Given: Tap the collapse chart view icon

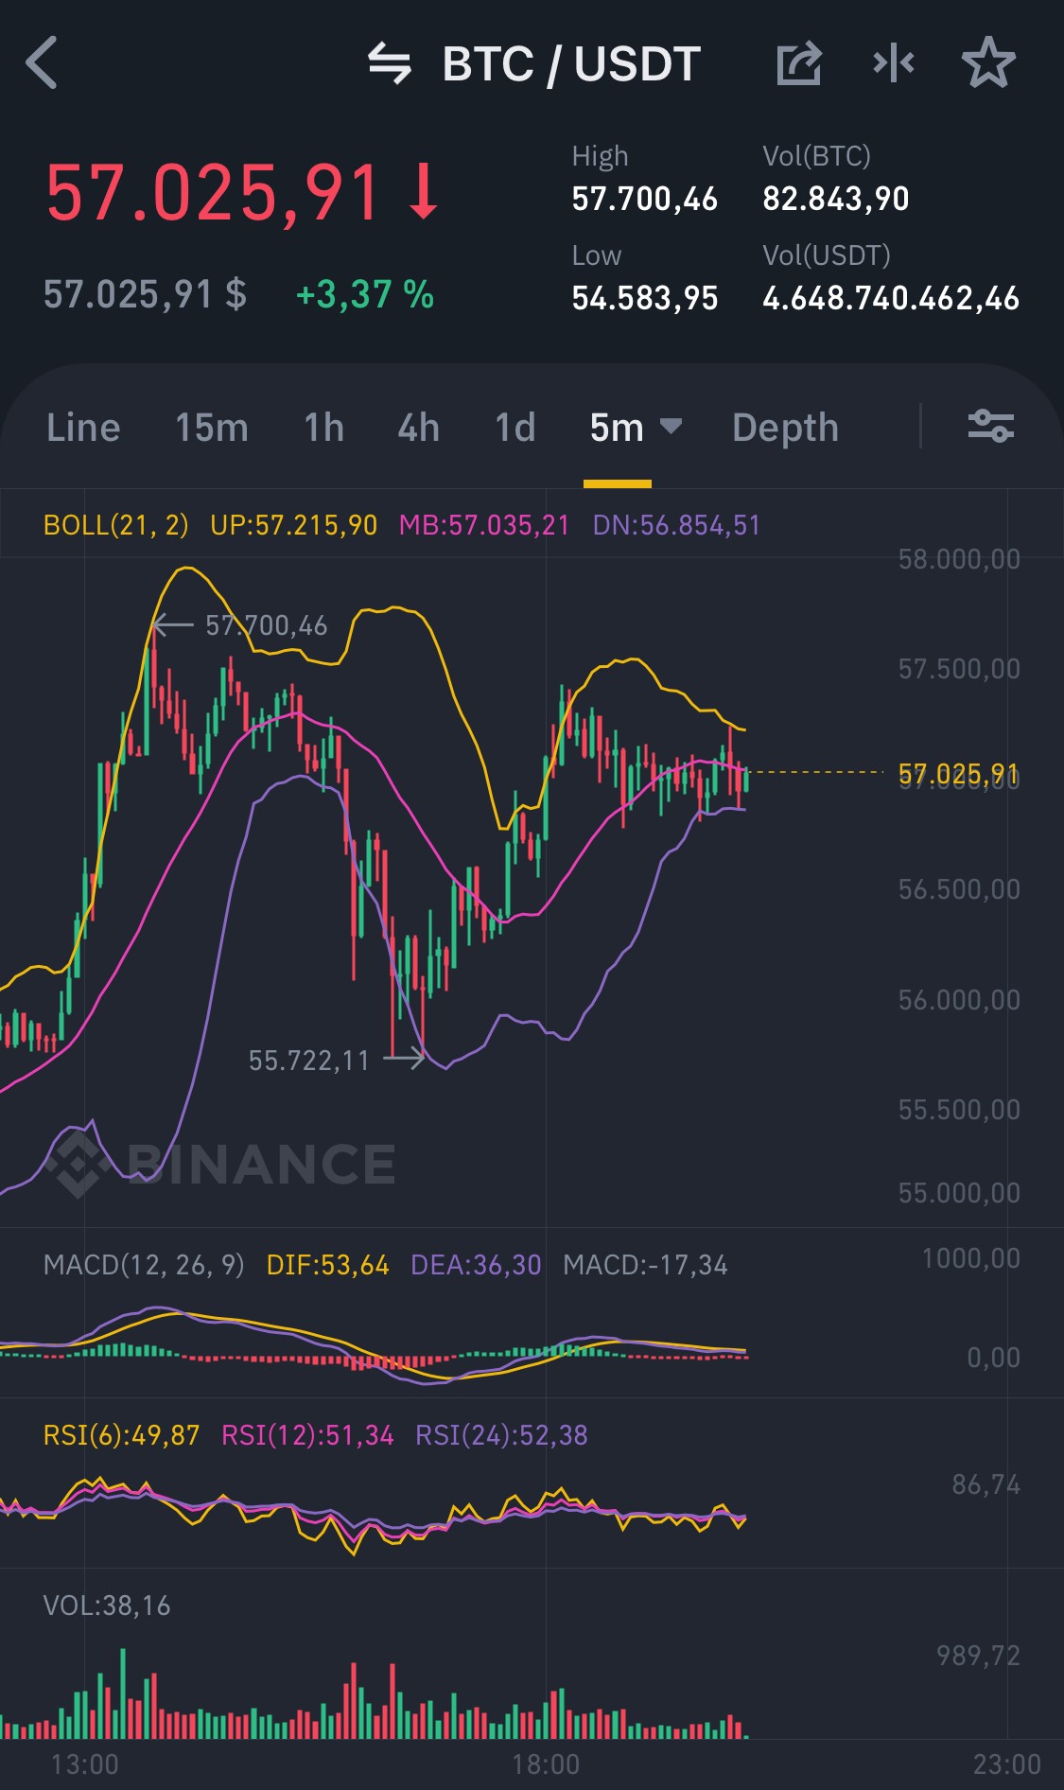Looking at the screenshot, I should point(893,63).
